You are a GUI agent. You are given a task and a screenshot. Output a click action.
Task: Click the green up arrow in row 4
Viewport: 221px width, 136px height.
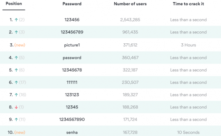pos(16,58)
